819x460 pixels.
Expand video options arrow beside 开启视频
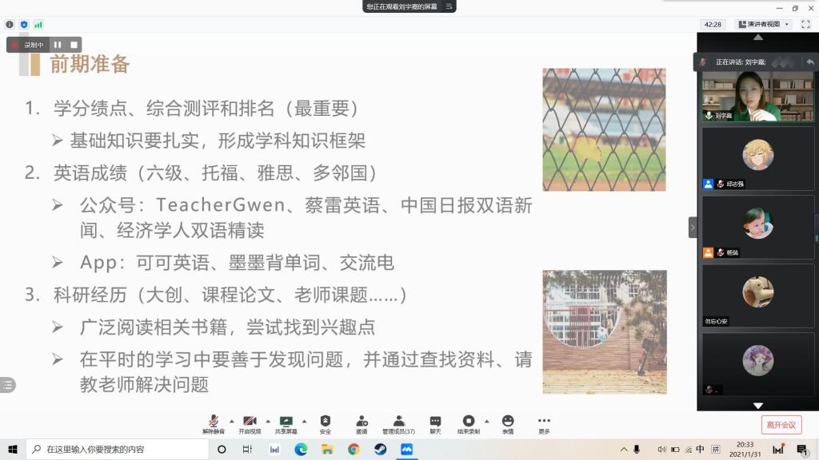click(x=268, y=420)
